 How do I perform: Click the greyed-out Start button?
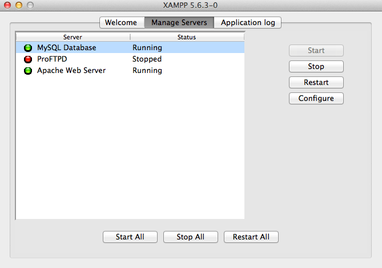316,50
